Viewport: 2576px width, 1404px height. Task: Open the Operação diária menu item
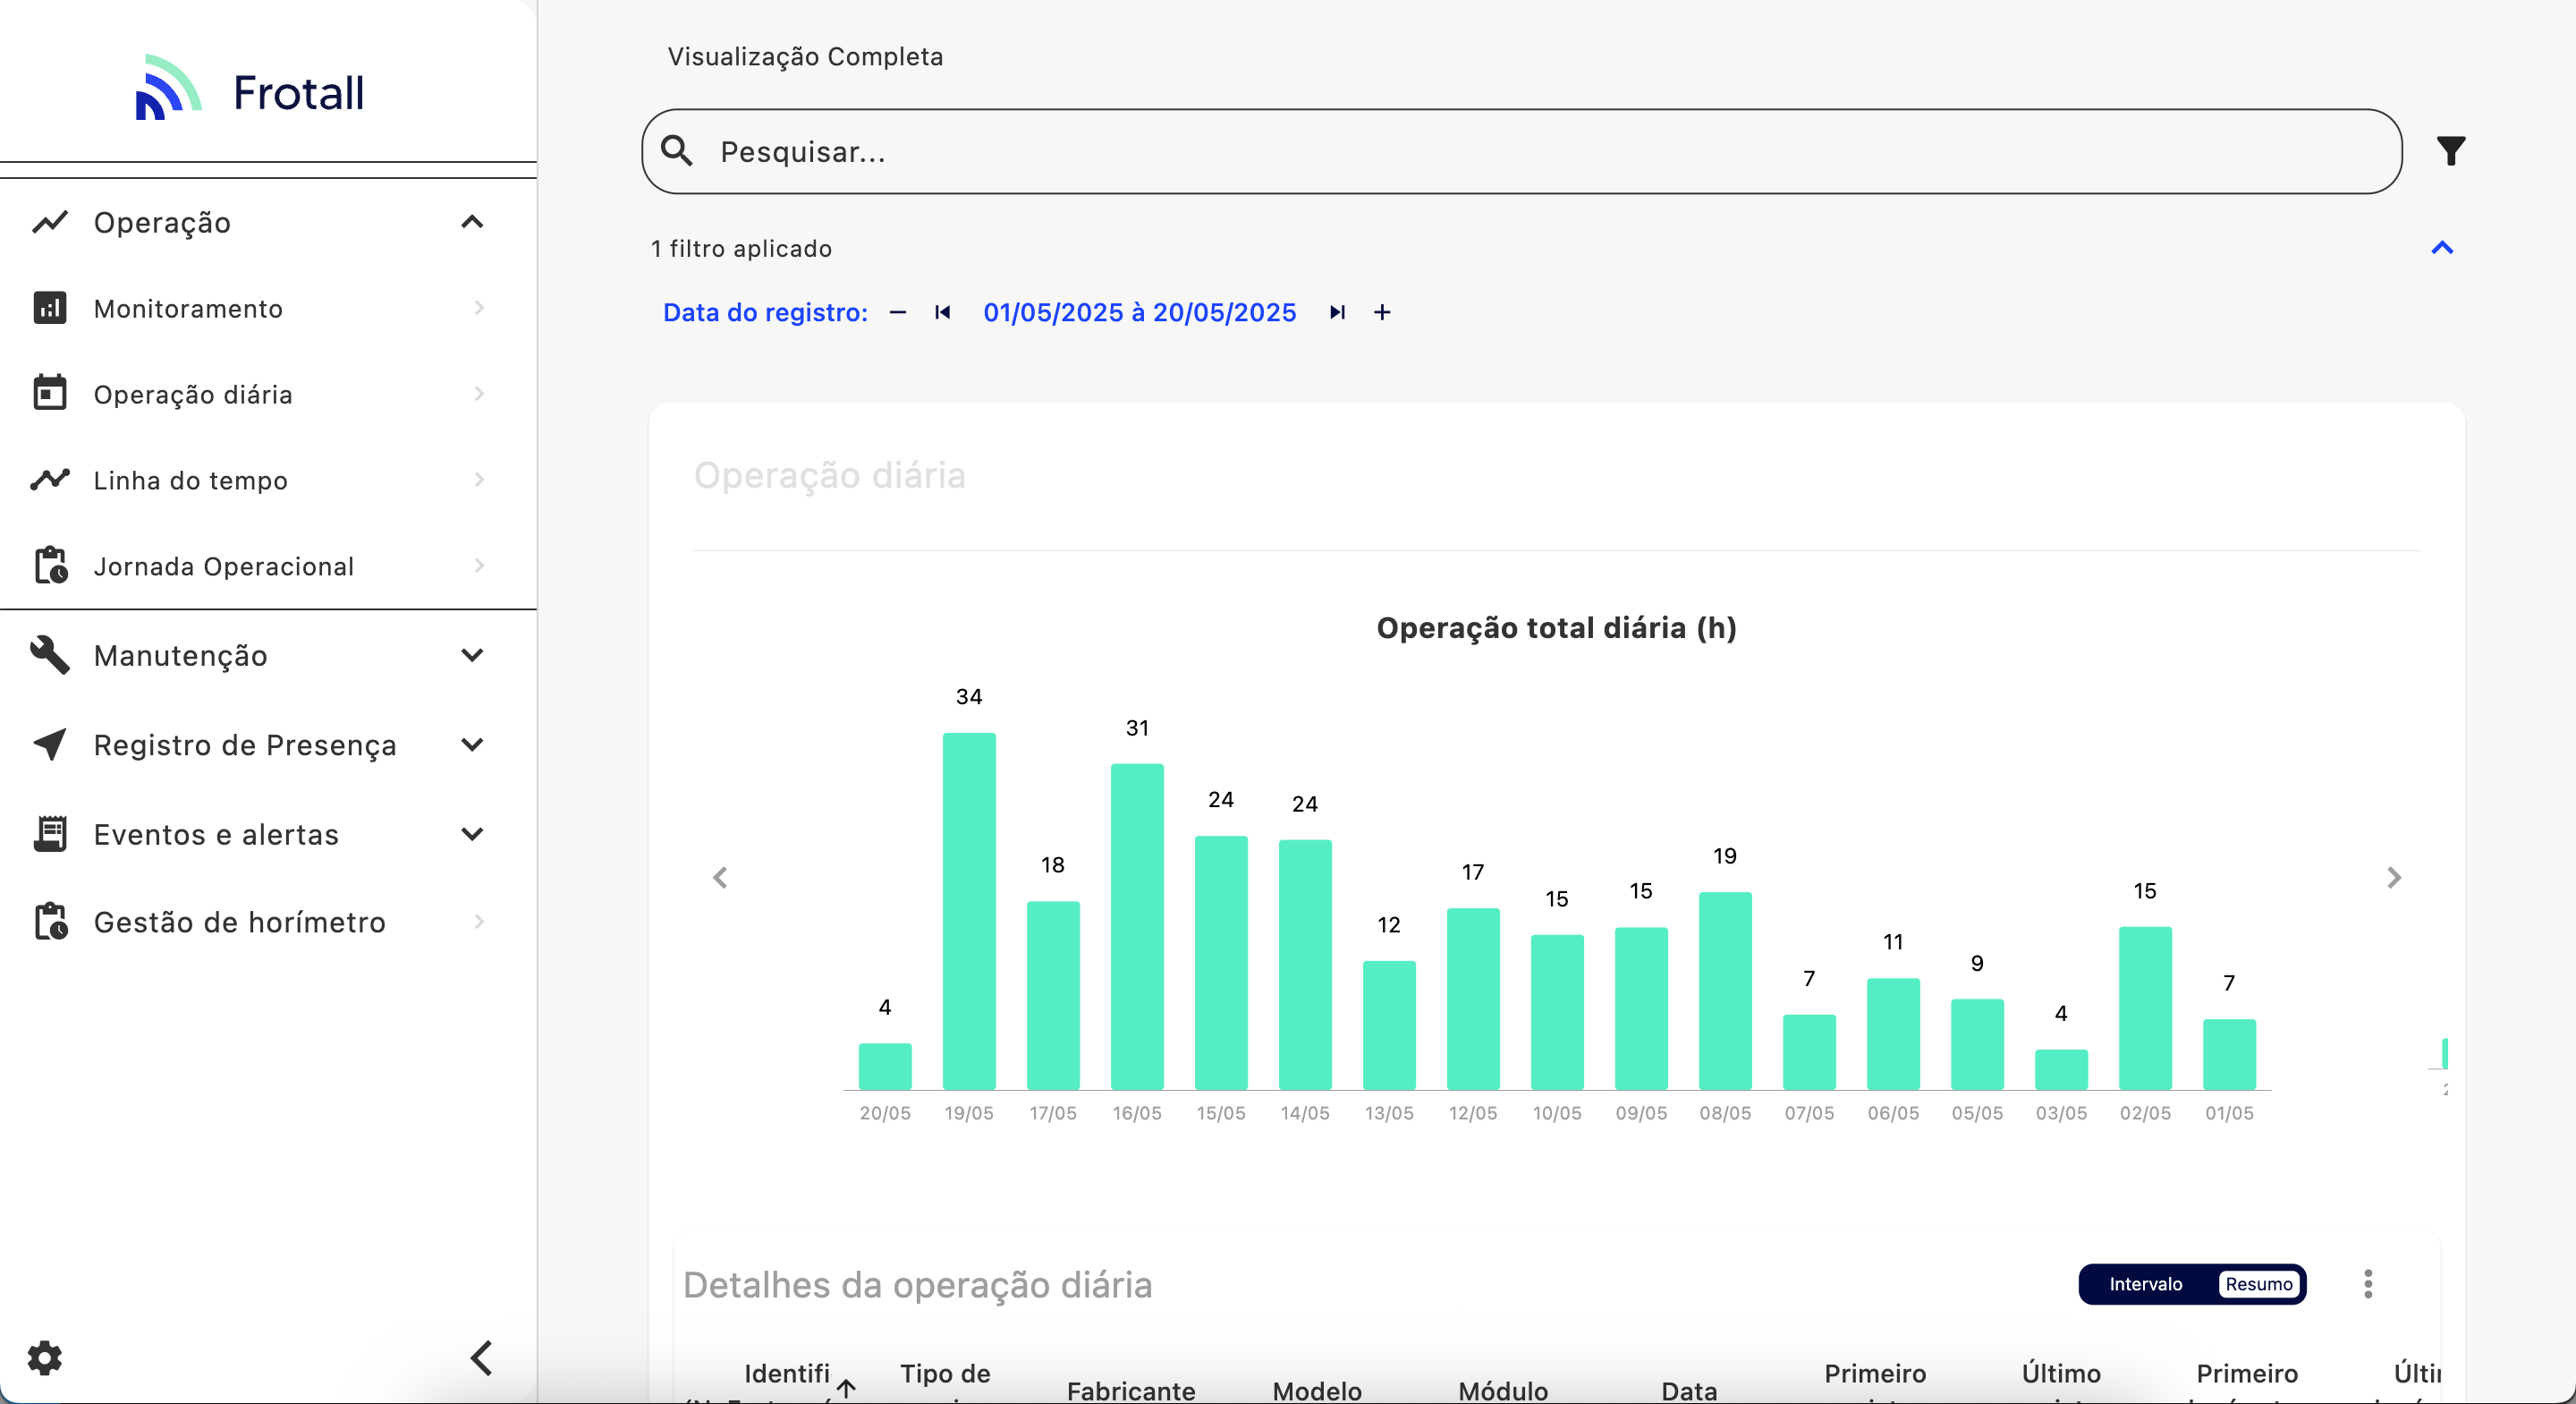(268, 393)
